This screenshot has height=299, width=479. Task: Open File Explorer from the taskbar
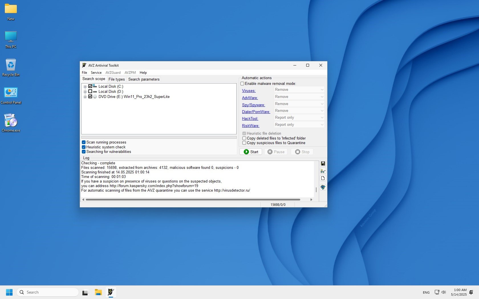click(98, 292)
